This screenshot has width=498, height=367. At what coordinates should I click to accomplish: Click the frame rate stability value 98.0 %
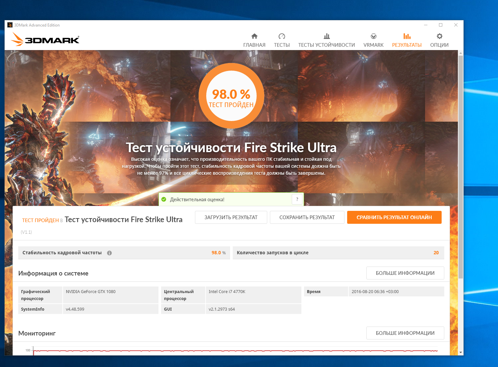(x=218, y=253)
